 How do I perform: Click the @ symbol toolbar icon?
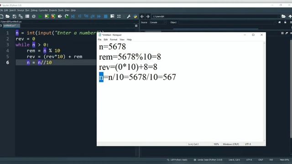coord(34,16)
